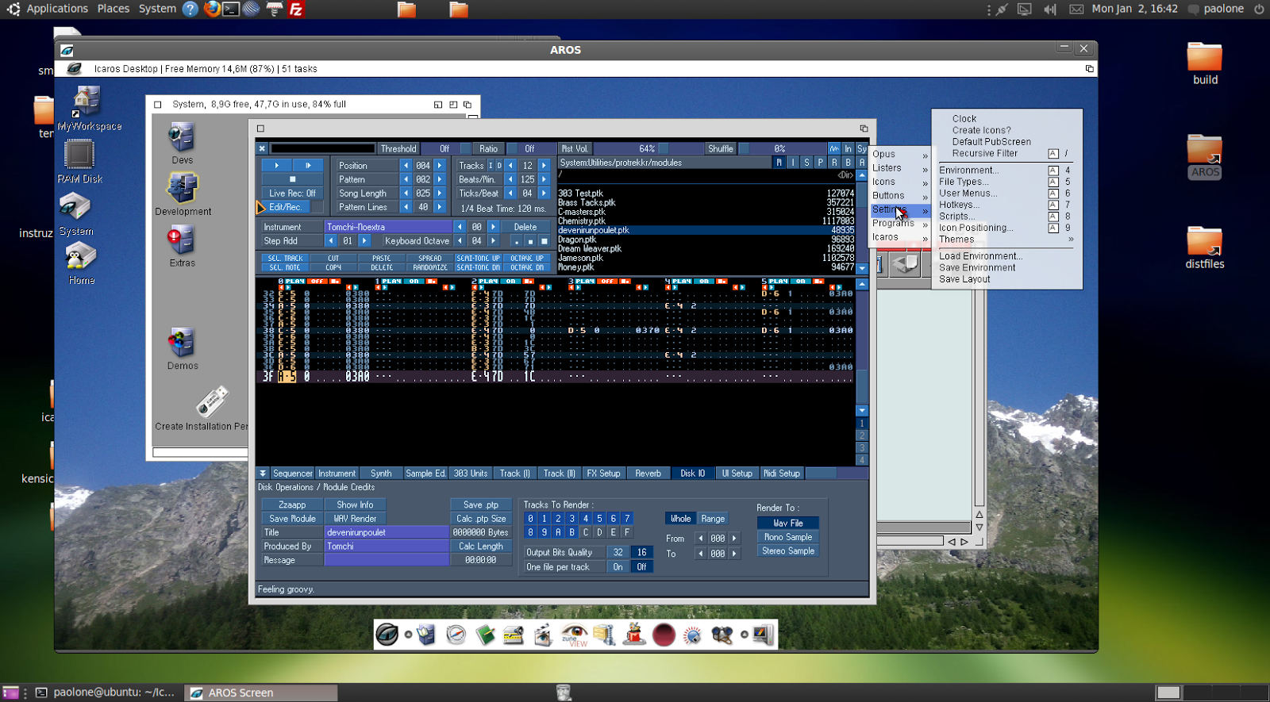Collapse the bottom panel with double-arrow button

263,474
